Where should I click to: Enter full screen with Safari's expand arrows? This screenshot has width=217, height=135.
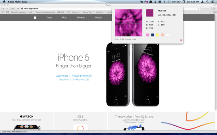pyautogui.click(x=215, y=5)
